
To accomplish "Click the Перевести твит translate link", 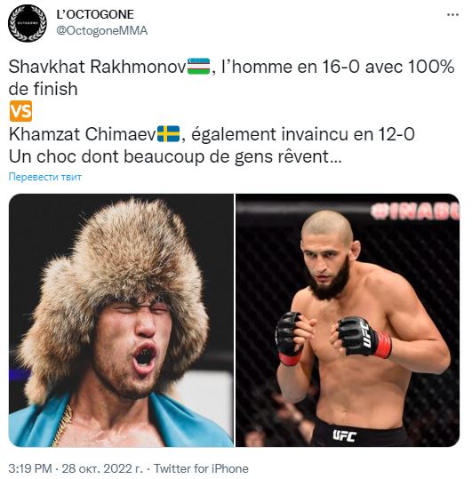I will tap(45, 177).
